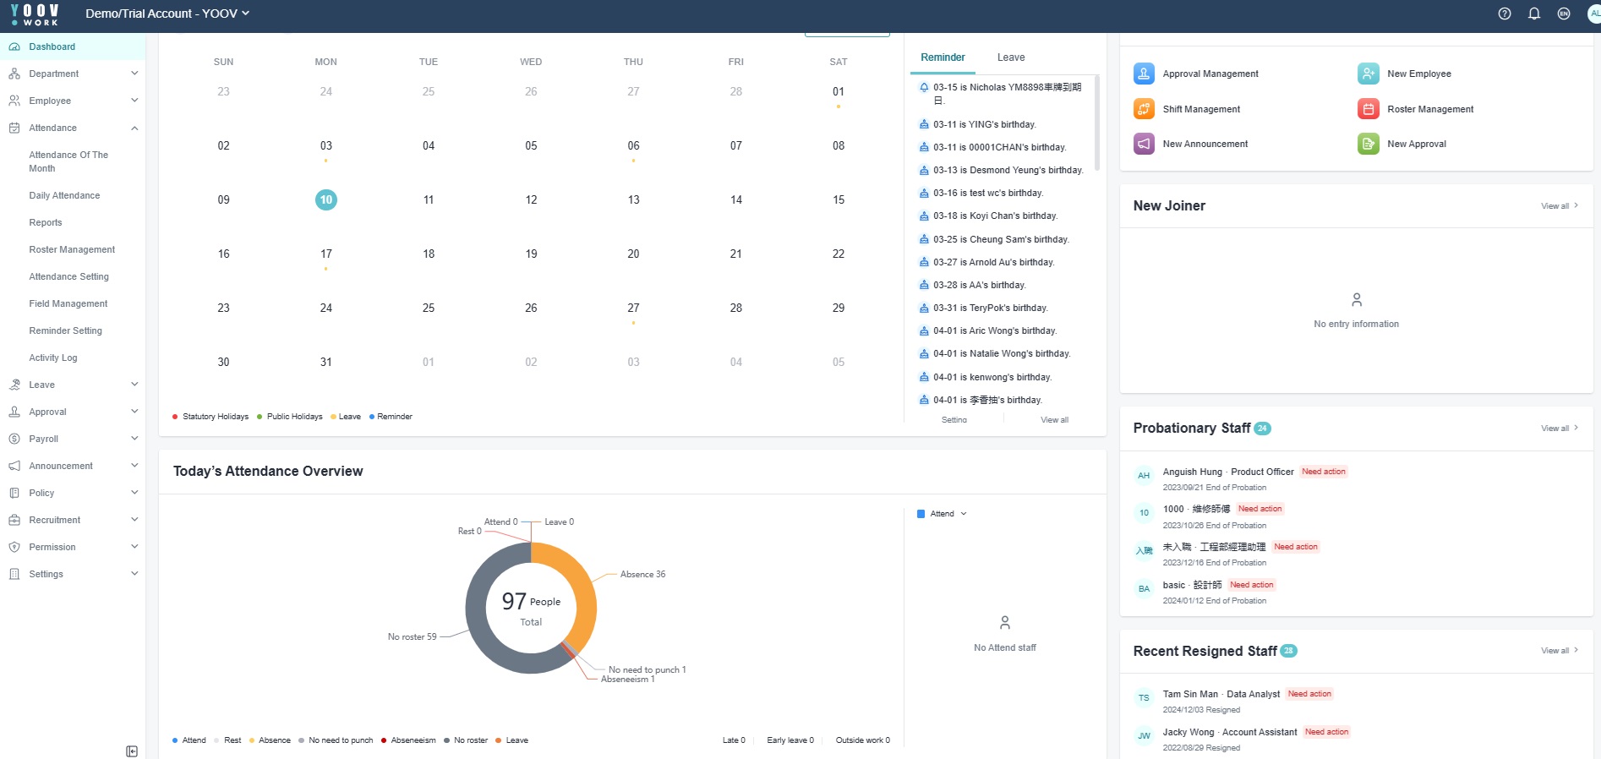Click the New Employee icon

(1369, 74)
